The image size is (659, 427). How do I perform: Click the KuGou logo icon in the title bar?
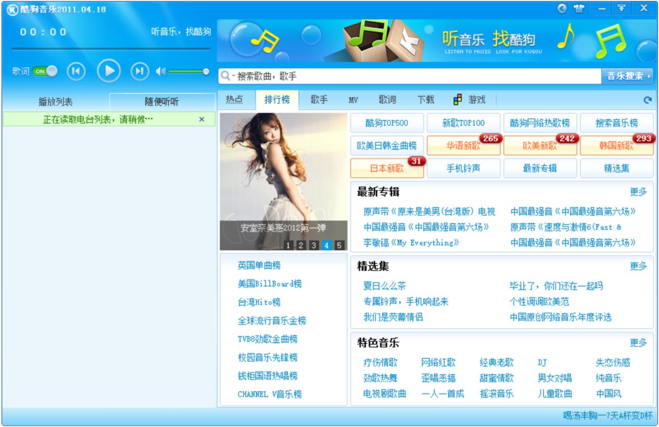point(12,9)
